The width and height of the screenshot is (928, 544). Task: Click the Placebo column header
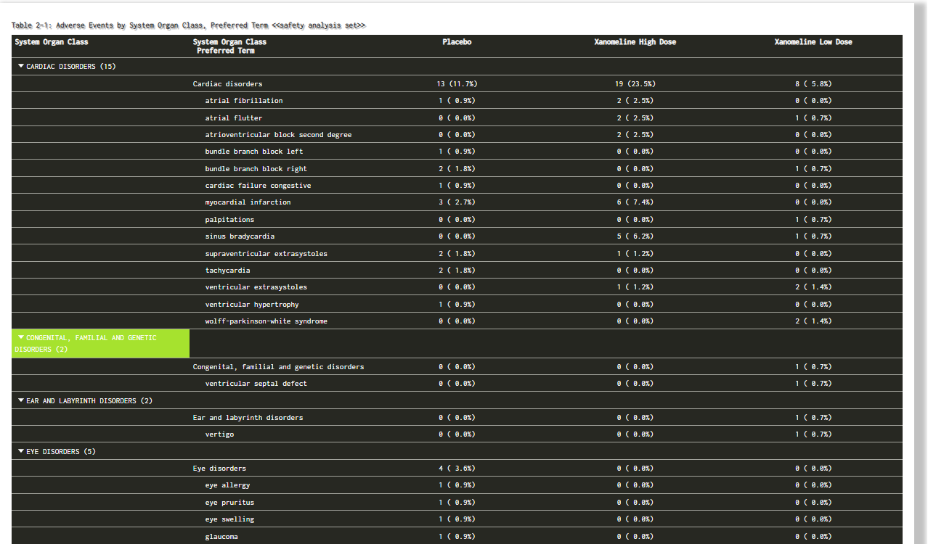(457, 42)
